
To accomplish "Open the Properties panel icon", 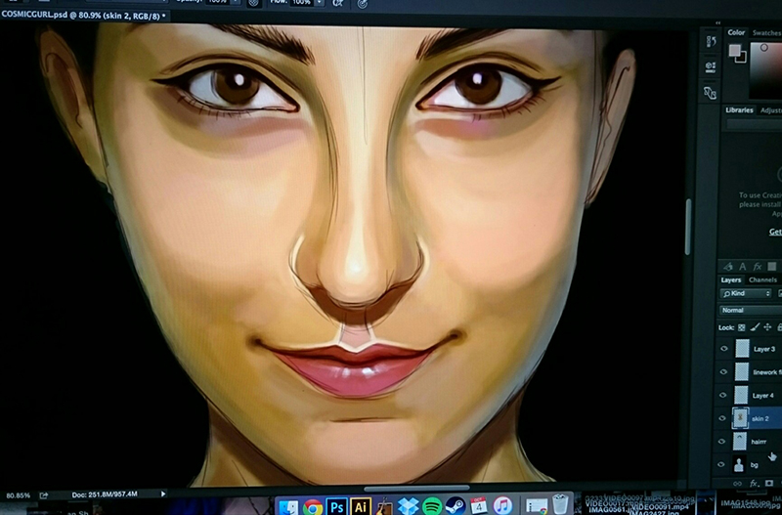I will pyautogui.click(x=711, y=66).
